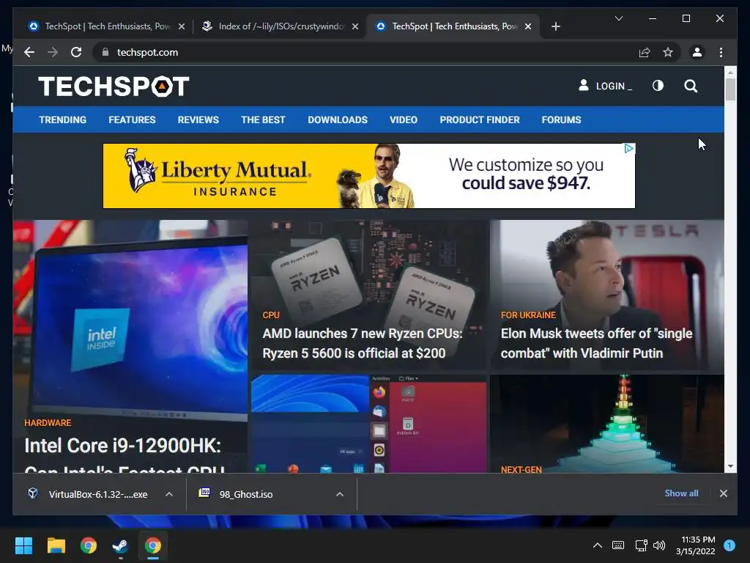Open the first Chrome taskbar icon

pyautogui.click(x=89, y=545)
